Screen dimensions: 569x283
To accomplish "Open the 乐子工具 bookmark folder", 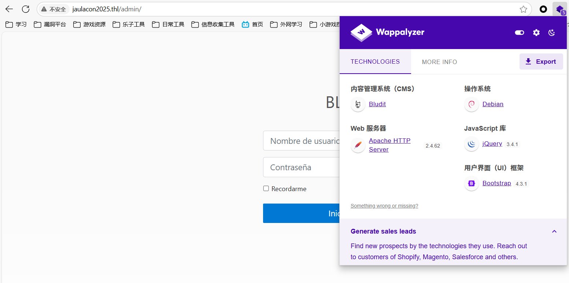I will coord(129,25).
